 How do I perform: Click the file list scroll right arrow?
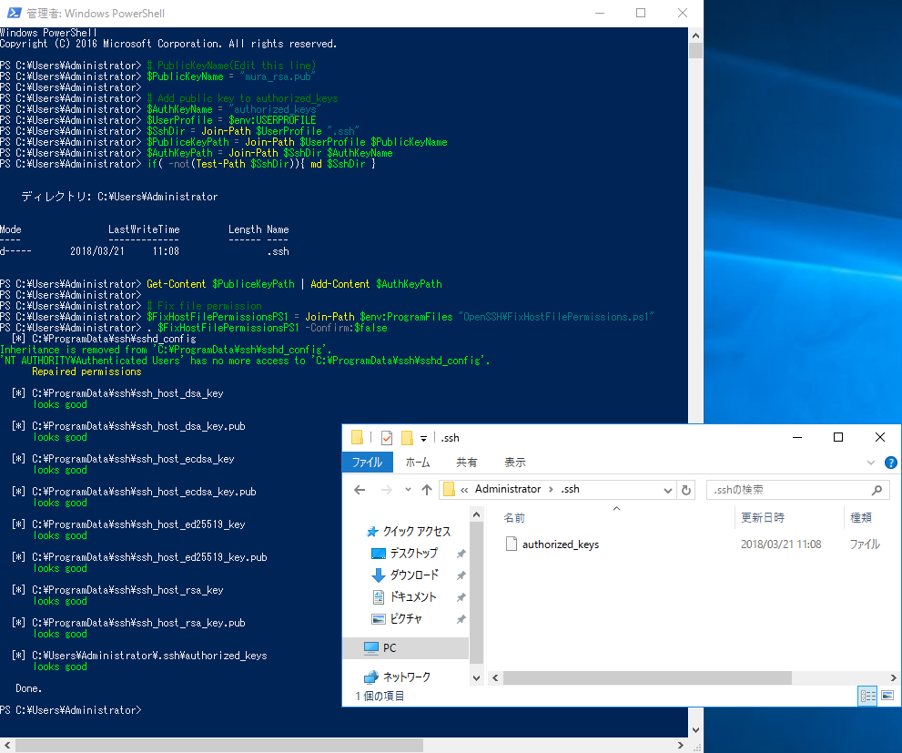click(x=894, y=677)
